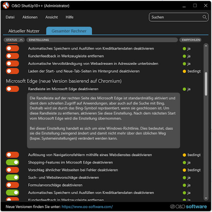
Task: Click the O&O software logo in footer
Action: point(188,207)
